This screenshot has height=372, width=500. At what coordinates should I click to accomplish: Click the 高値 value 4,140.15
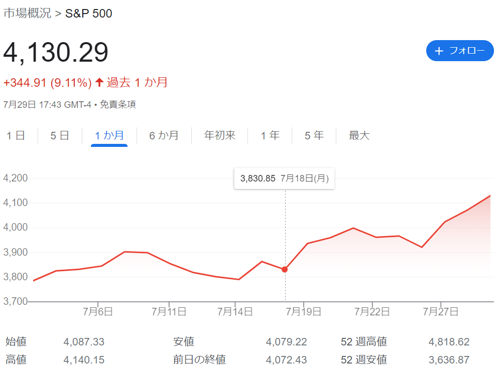point(84,360)
